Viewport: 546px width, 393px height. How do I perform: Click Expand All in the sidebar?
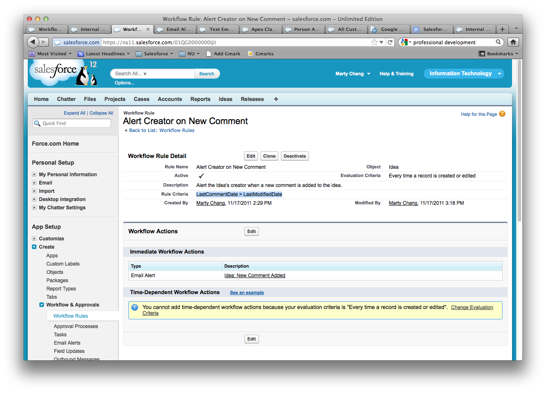click(75, 113)
